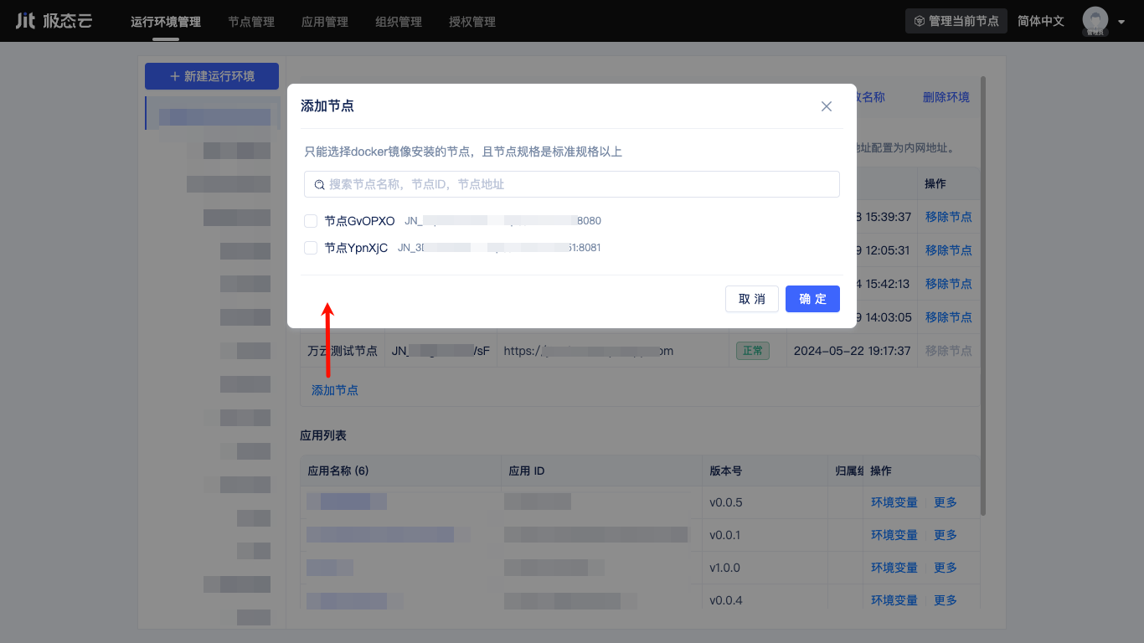Click 环境变量 for version v1.0.0
1144x643 pixels.
coord(894,568)
